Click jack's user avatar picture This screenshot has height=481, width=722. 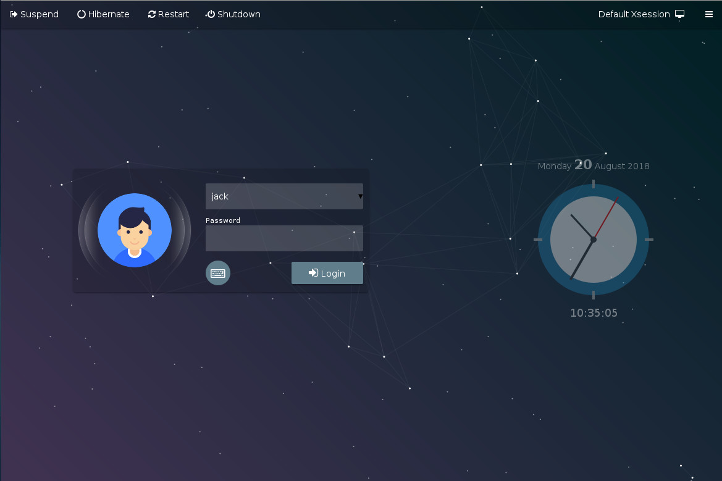(x=135, y=230)
